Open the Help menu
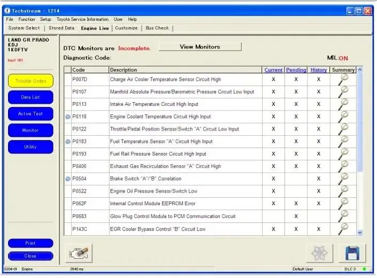The image size is (377, 278). tap(132, 19)
